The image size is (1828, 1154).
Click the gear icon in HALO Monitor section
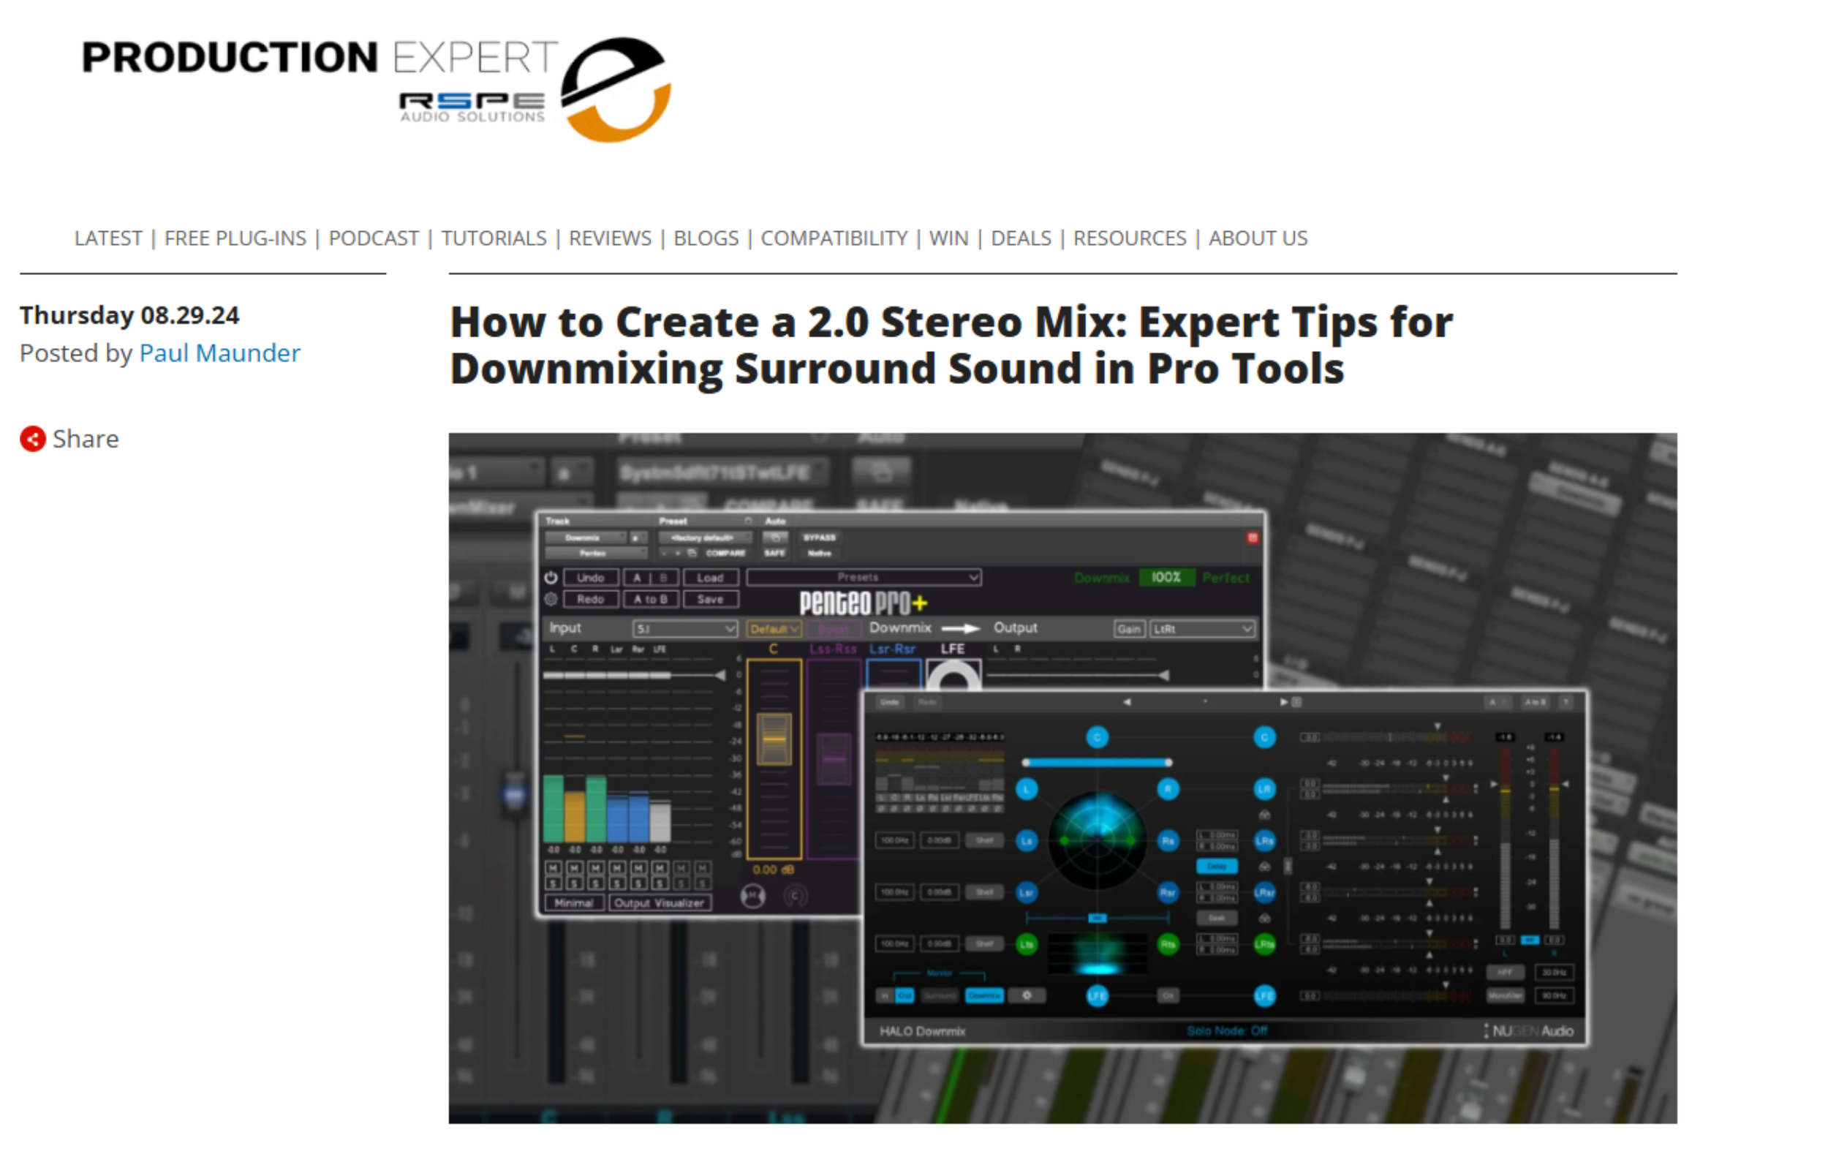1027,995
